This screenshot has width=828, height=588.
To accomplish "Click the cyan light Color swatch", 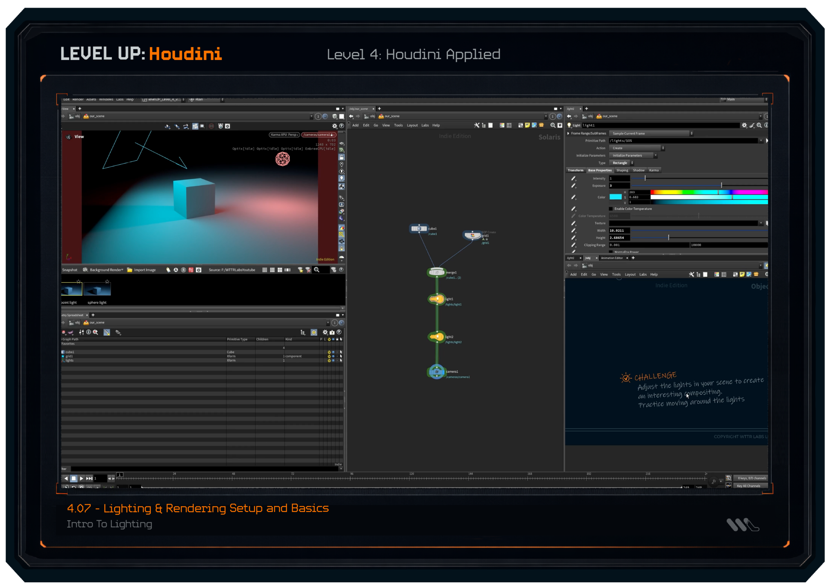I will point(615,197).
